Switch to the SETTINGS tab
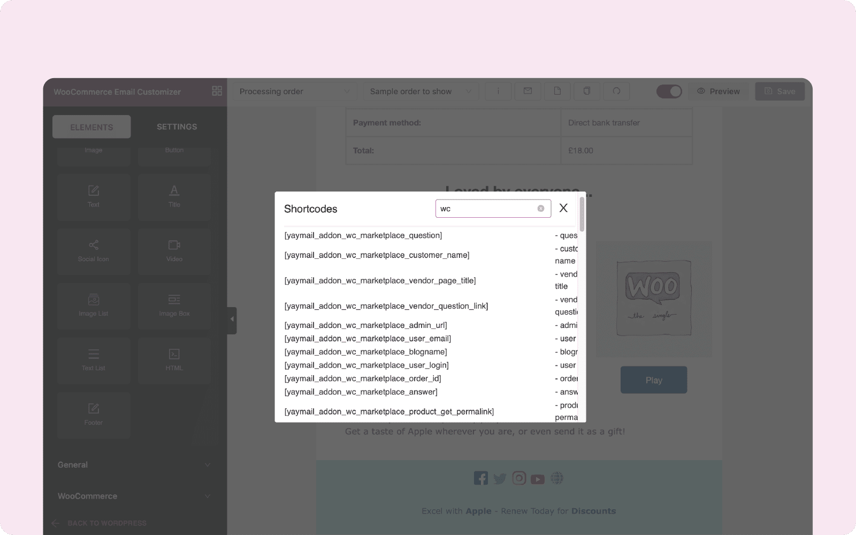 click(177, 127)
